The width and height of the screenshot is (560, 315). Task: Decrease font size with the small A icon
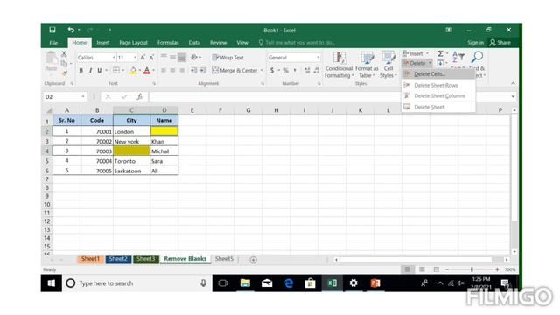[151, 58]
